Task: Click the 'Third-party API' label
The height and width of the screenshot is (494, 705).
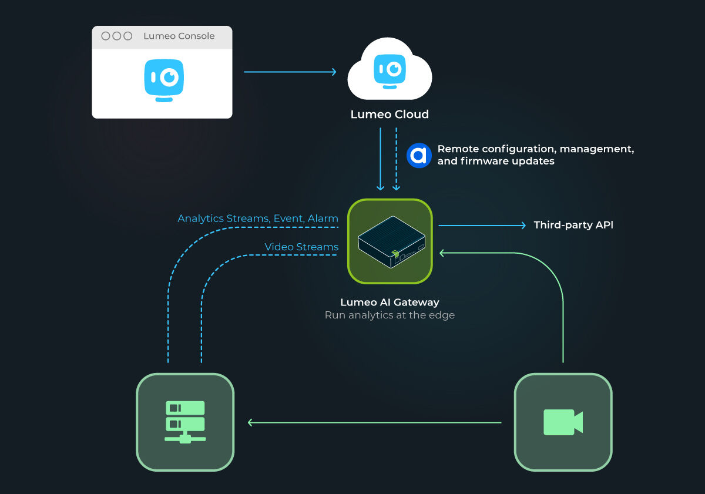Action: (573, 225)
